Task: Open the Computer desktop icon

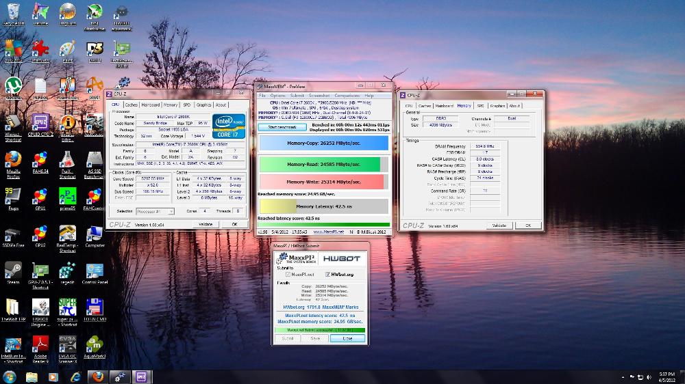Action: [95, 236]
